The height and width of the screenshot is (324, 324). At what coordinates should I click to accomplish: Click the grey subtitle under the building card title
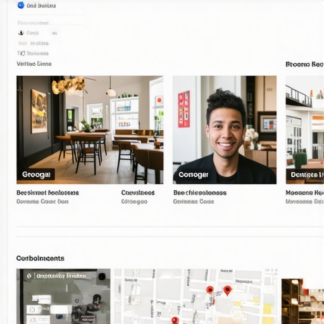point(305,201)
